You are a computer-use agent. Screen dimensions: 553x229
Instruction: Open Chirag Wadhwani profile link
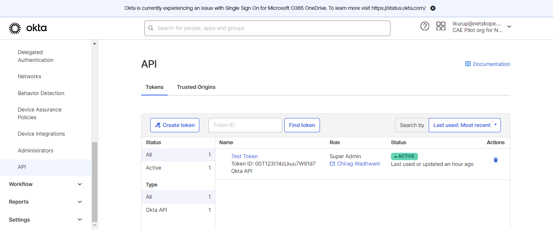(358, 164)
